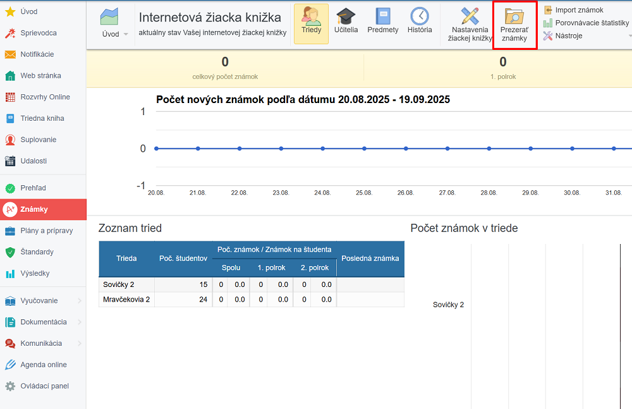632x409 pixels.
Task: Click the 24.08. data point on chart
Action: [x=322, y=149]
